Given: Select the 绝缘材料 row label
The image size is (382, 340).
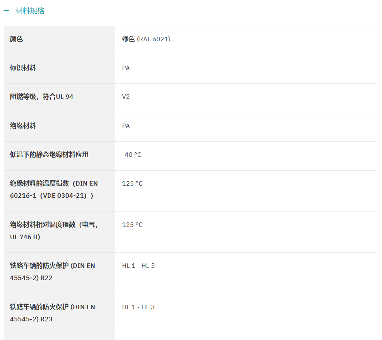Looking at the screenshot, I should [x=23, y=126].
